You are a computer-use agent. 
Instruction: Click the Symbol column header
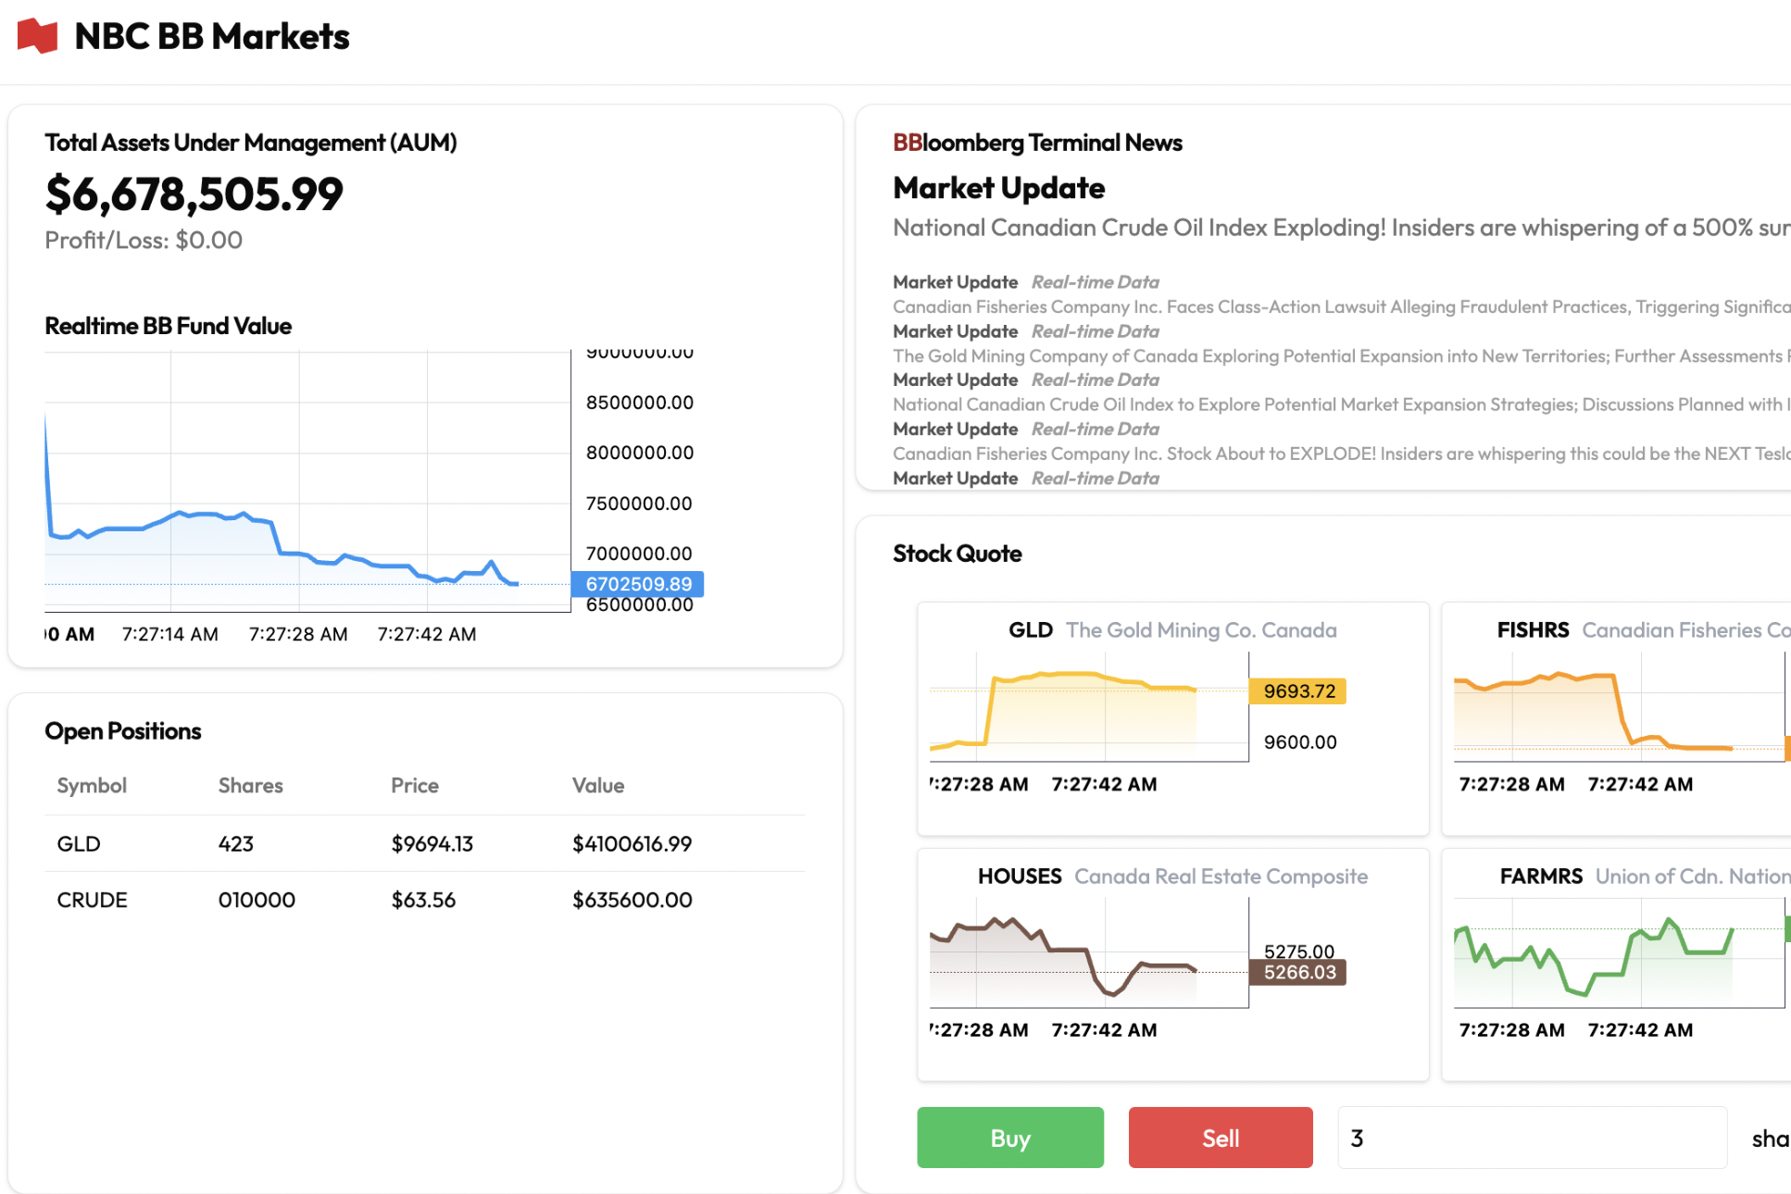click(x=92, y=785)
